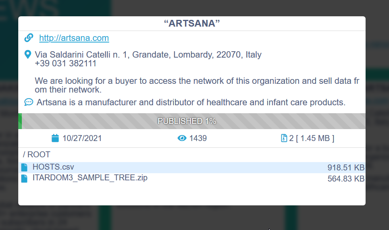
Task: Click the "ARTSANA" dialog title
Action: click(192, 23)
